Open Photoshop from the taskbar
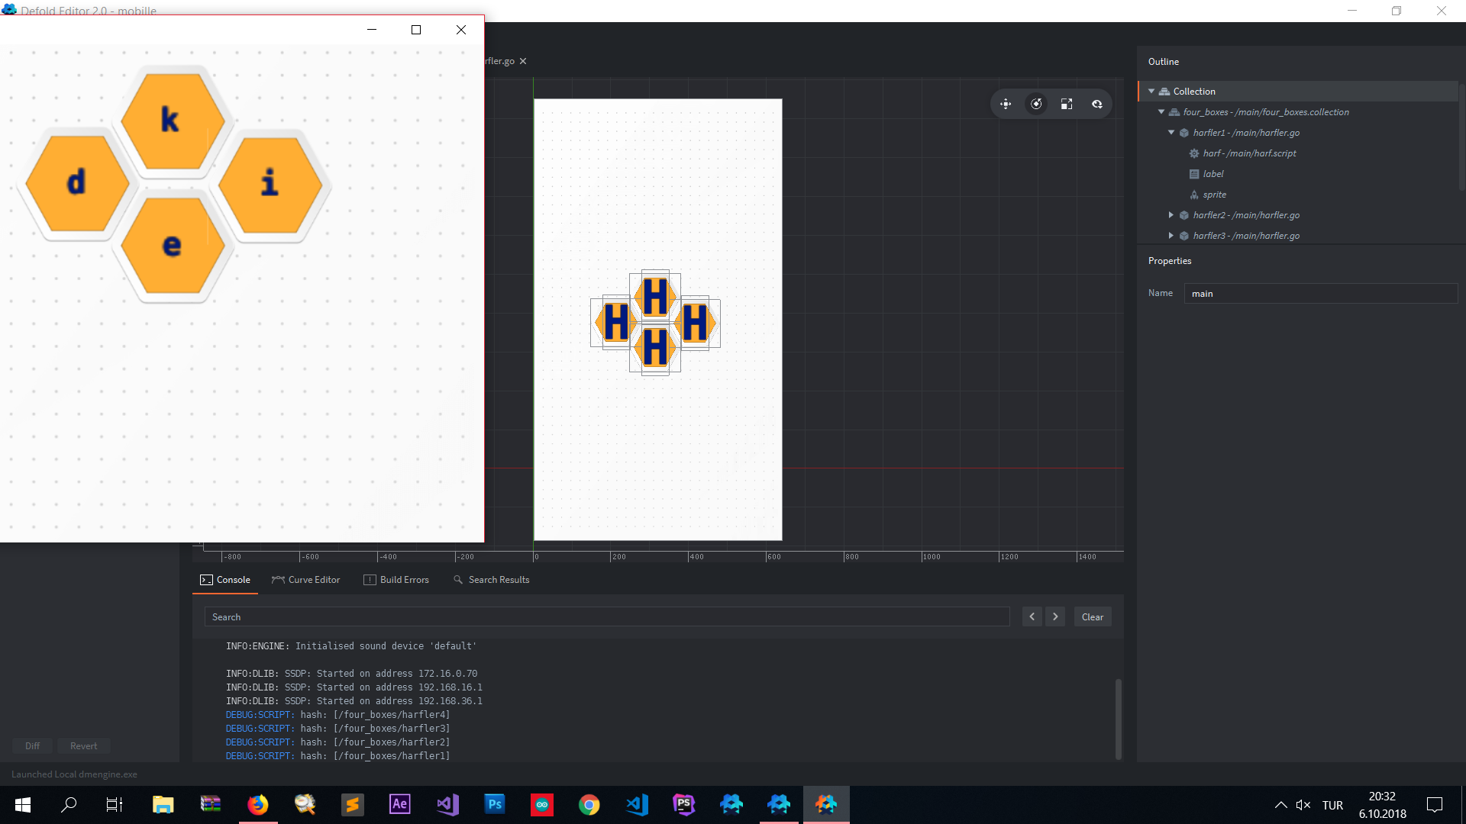This screenshot has height=824, width=1466. pyautogui.click(x=494, y=805)
